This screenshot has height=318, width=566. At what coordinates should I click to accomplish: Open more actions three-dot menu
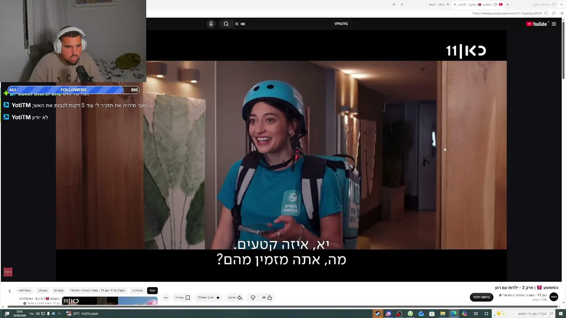(x=166, y=298)
